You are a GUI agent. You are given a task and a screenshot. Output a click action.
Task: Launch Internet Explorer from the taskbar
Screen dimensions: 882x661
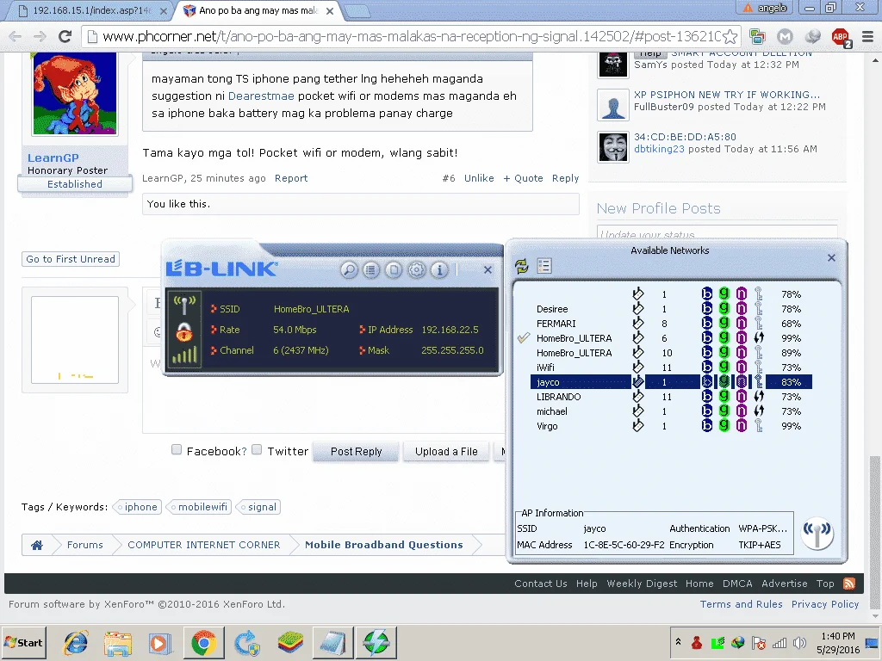pyautogui.click(x=76, y=642)
